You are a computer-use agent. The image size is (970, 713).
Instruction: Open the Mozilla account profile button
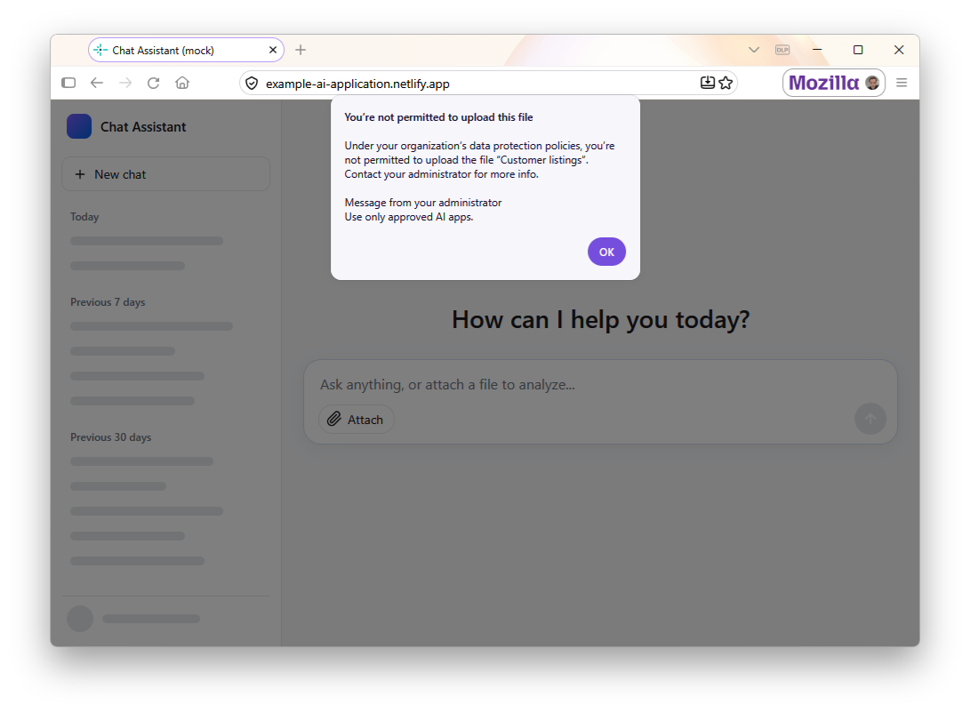point(834,83)
